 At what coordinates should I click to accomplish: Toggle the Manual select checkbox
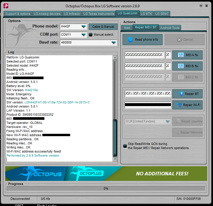91,35
